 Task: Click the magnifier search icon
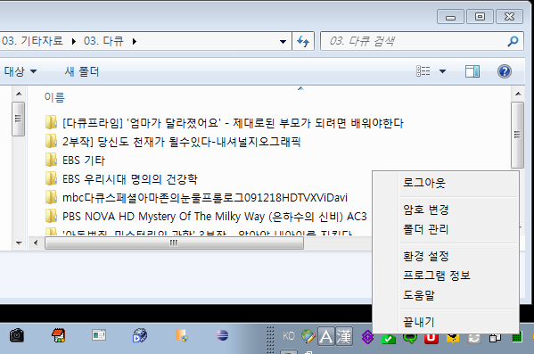[x=513, y=41]
